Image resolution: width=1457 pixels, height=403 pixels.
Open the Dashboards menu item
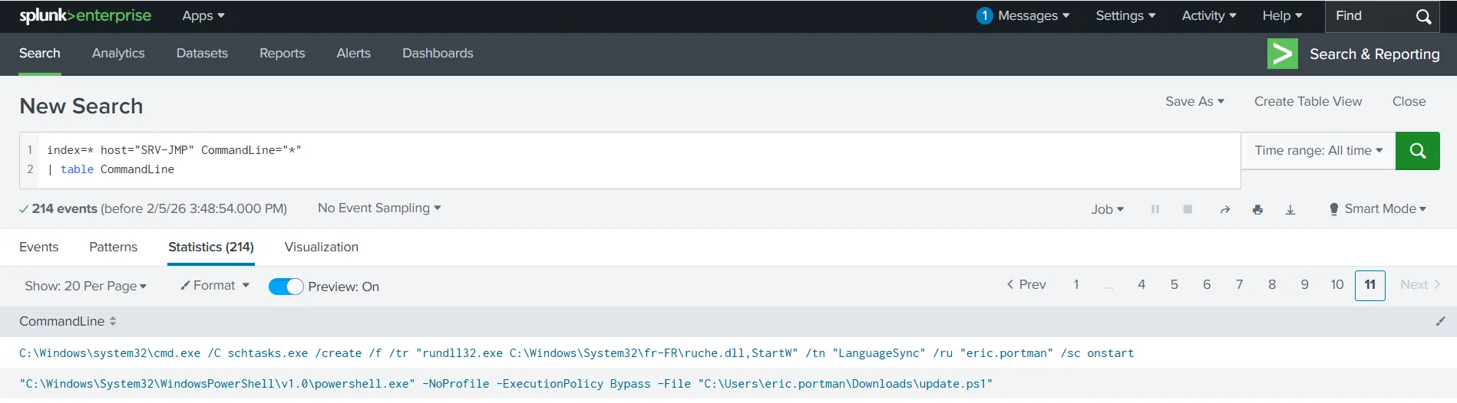pos(438,53)
